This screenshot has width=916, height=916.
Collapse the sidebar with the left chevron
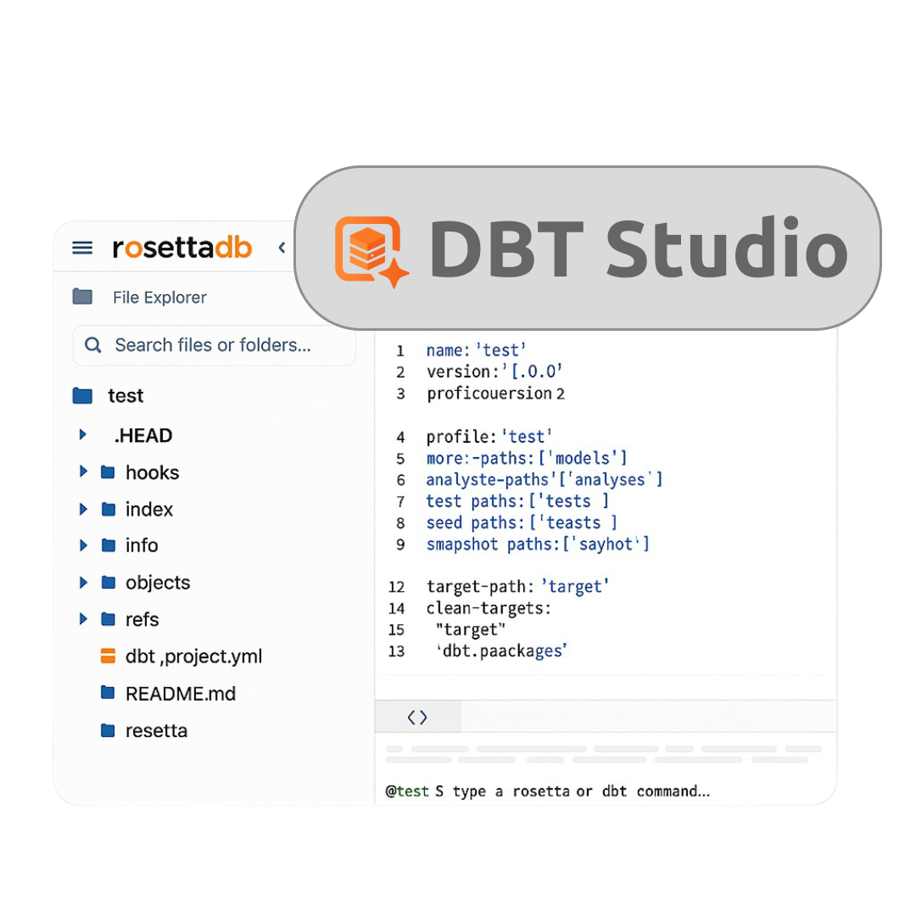click(x=281, y=248)
